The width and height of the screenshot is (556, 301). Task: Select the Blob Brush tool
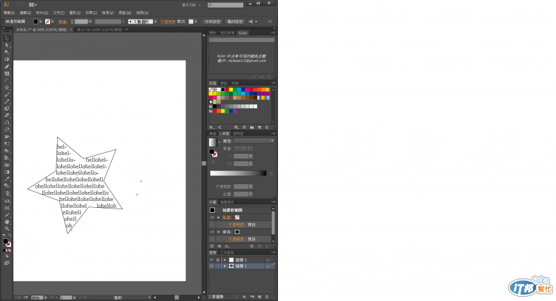(x=7, y=108)
